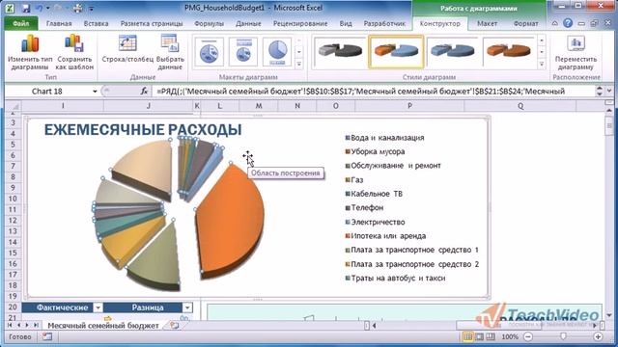Click into the formula bar with РЯД formula
Viewport: 618px width, 347px height.
point(374,92)
